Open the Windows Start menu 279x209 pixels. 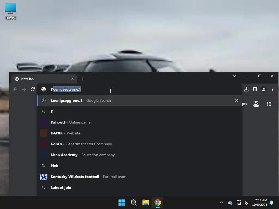tap(122, 202)
